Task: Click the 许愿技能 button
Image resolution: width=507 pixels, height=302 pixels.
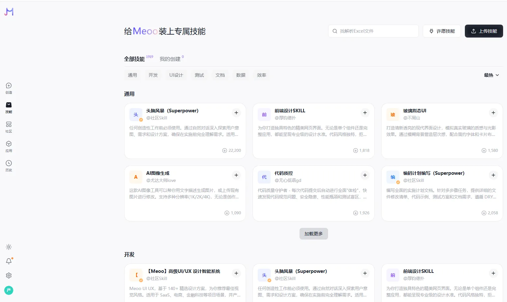Action: (x=442, y=31)
